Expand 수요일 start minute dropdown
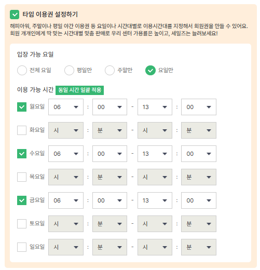The height and width of the screenshot is (270, 260). point(110,154)
